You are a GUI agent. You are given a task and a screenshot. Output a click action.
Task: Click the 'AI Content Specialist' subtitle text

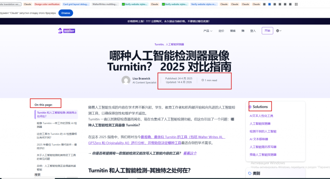pyautogui.click(x=144, y=83)
